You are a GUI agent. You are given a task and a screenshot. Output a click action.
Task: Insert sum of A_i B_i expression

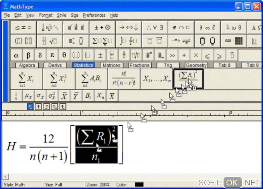pos(92,79)
